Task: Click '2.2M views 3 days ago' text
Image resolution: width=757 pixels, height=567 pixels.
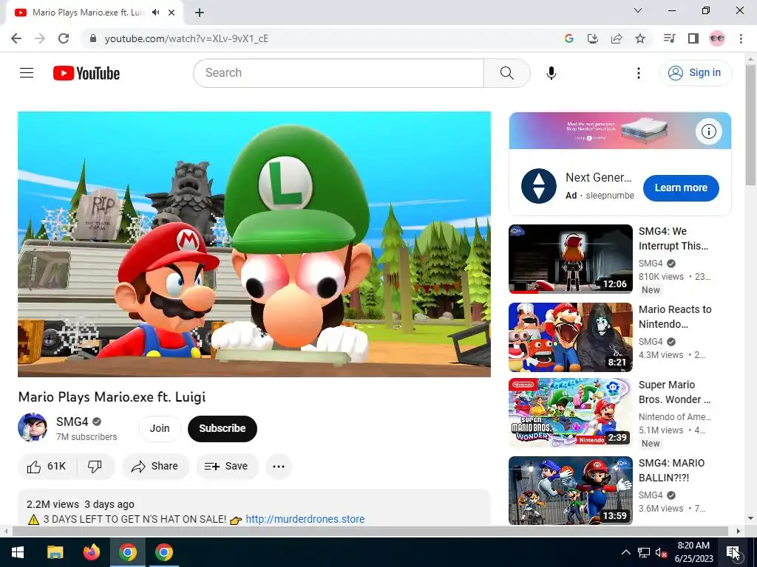Action: click(x=81, y=504)
